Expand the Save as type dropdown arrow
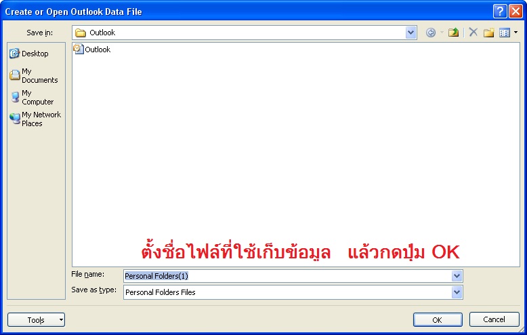 [457, 292]
